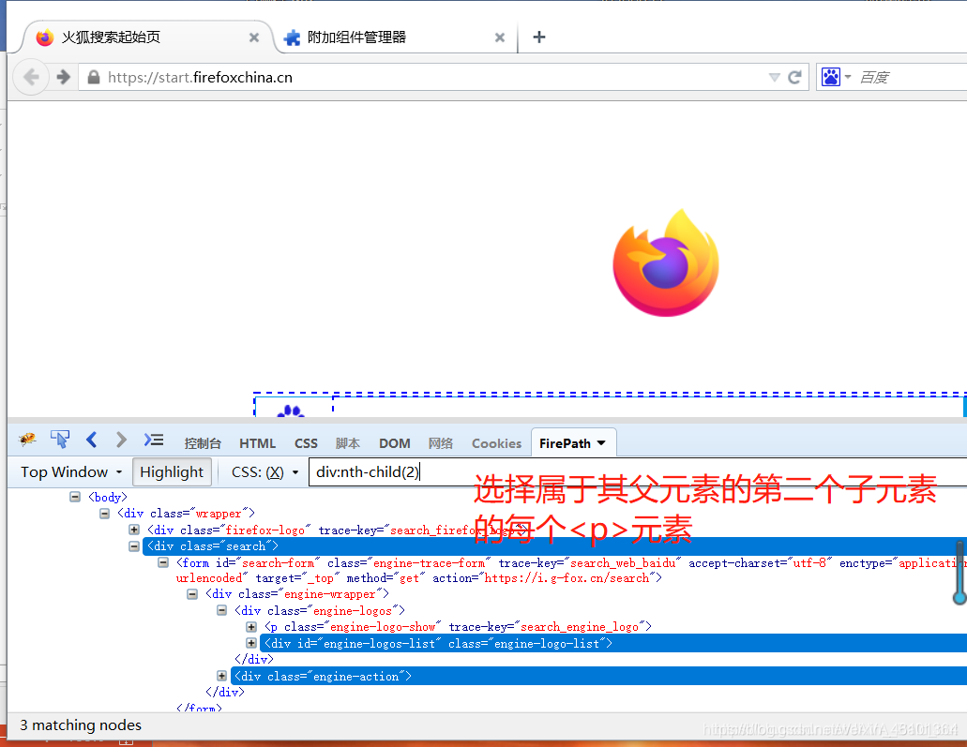967x747 pixels.
Task: Switch to the 火狐搜索起始页 tab
Action: [x=148, y=37]
